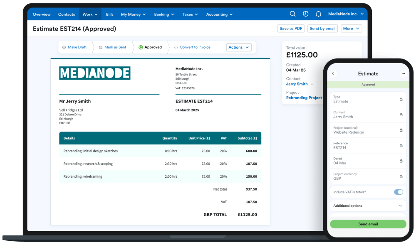Click the lock icon on phone Type row

coord(401,99)
